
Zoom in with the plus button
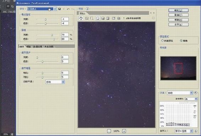(124, 131)
